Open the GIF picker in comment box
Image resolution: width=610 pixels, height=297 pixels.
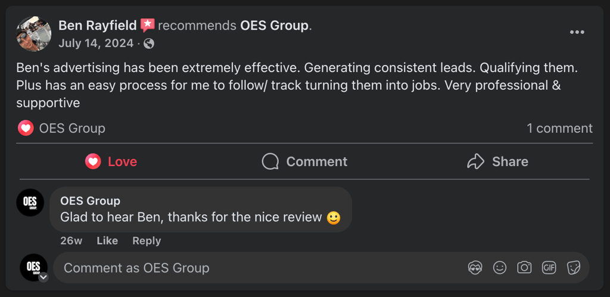coord(549,268)
